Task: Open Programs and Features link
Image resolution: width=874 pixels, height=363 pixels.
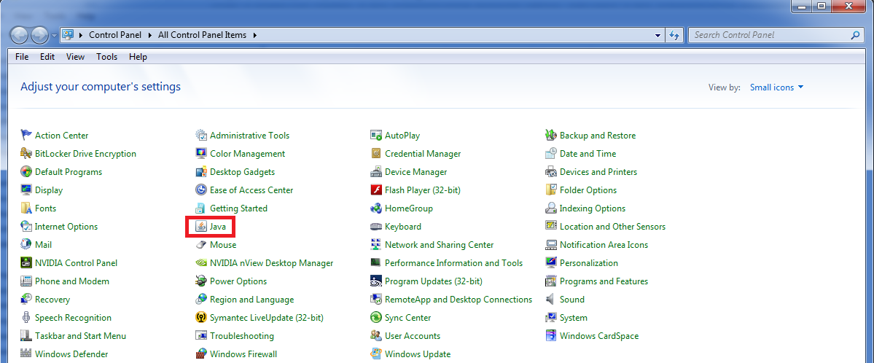Action: click(604, 281)
